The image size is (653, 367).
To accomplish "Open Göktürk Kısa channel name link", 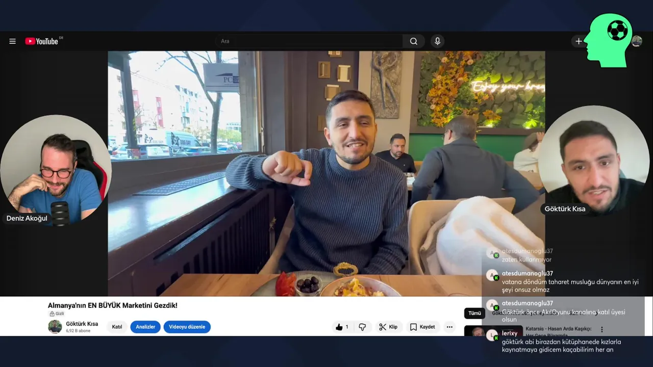I will click(x=82, y=324).
